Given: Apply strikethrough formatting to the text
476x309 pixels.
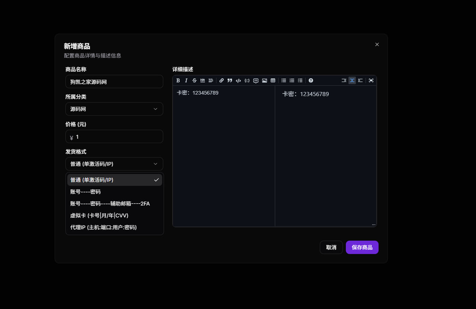Looking at the screenshot, I should click(194, 80).
